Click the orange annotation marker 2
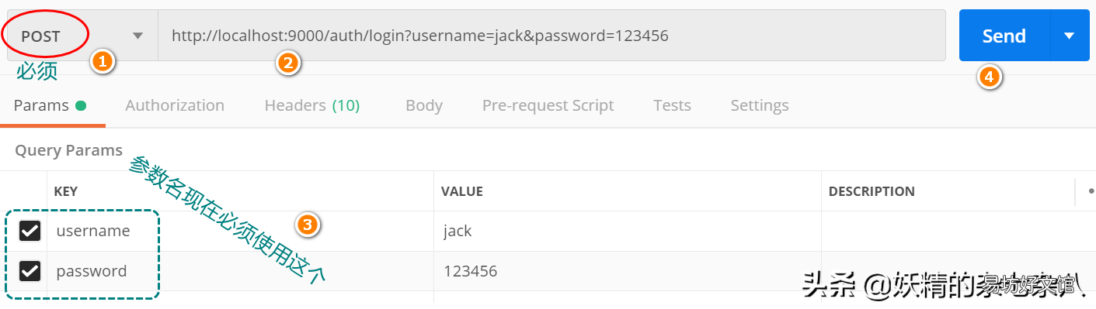The image size is (1096, 309). click(288, 64)
